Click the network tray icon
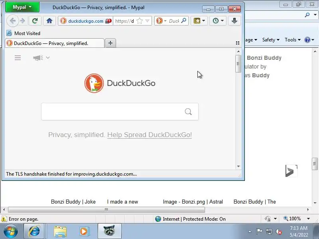The height and width of the screenshot is (239, 319). coord(269,231)
